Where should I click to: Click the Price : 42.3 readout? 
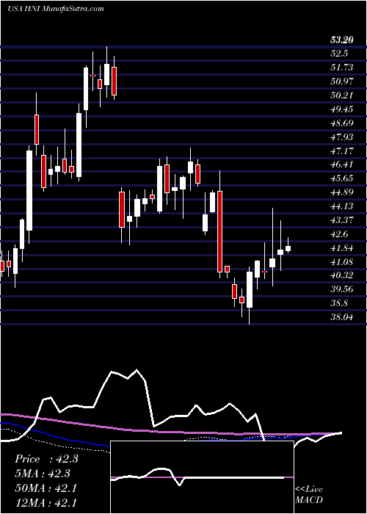[x=46, y=459]
